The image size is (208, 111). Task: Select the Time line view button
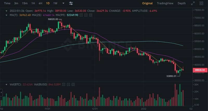coord(7,3)
